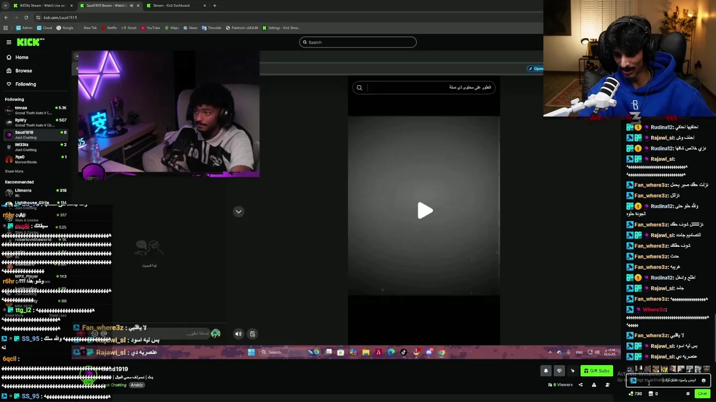Screen dimensions: 716x402
Task: Click the Arabic search bar above video
Action: pos(423,88)
